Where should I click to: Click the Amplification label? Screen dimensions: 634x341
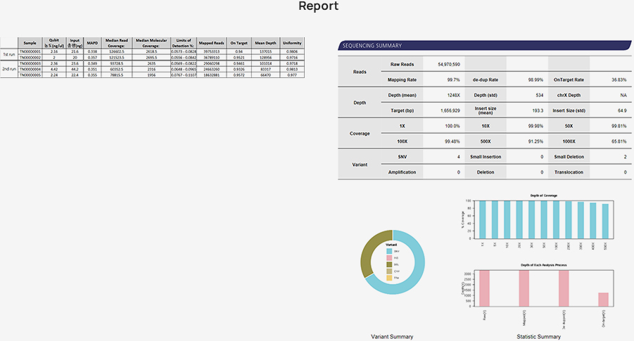click(x=402, y=172)
